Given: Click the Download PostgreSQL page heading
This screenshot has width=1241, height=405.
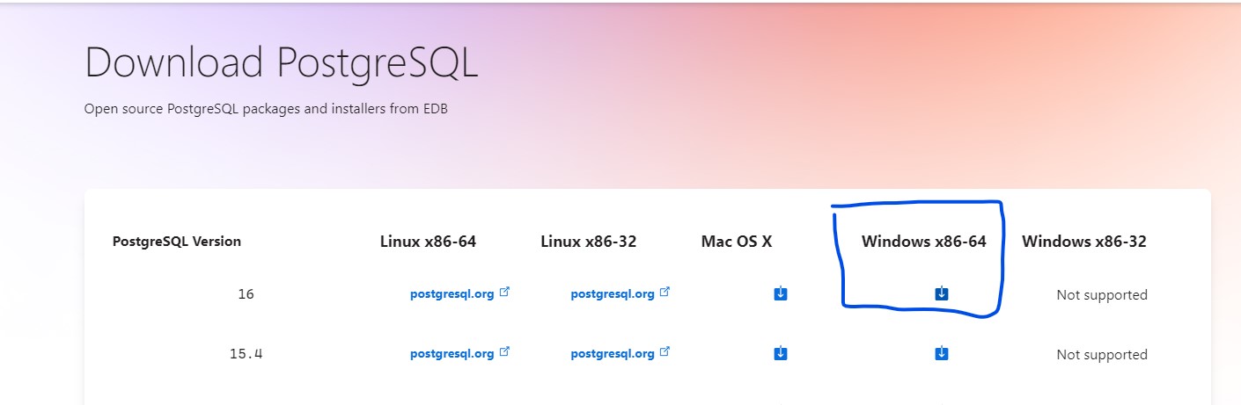Looking at the screenshot, I should coord(281,63).
